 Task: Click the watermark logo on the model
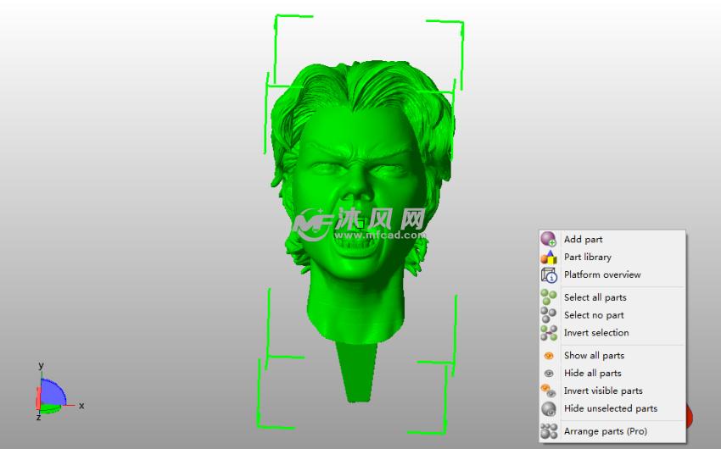click(x=311, y=223)
